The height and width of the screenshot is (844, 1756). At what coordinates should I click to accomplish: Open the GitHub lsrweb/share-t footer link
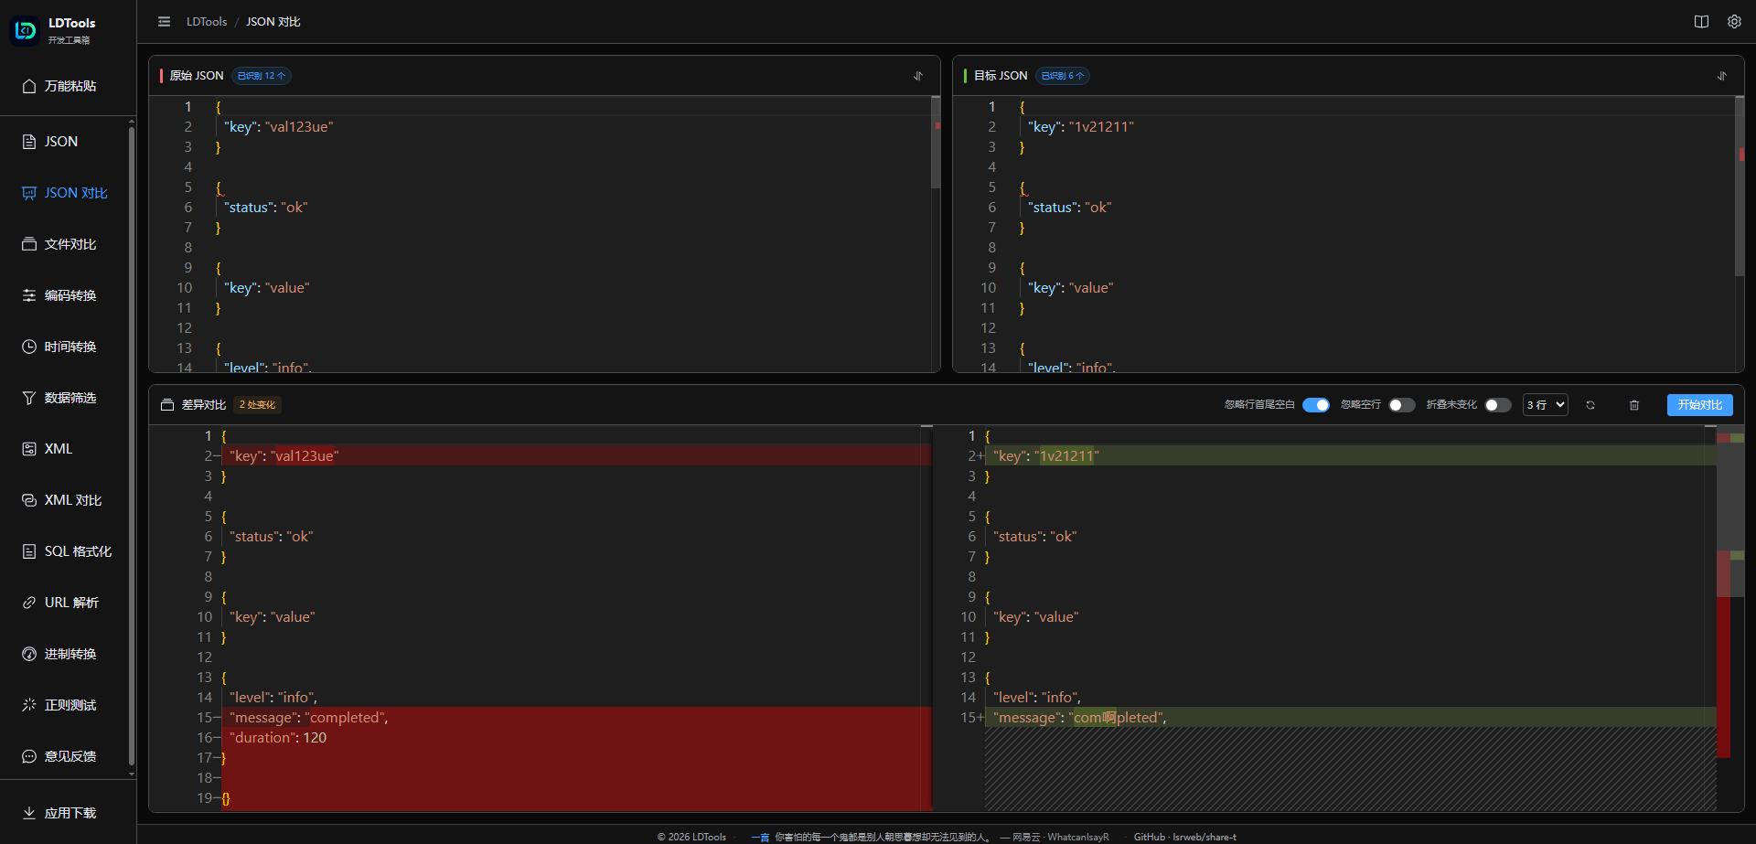(1185, 837)
